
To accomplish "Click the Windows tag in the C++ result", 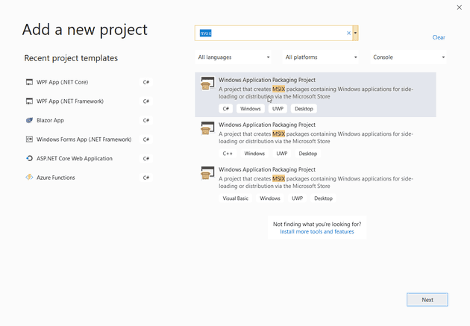I will point(254,154).
